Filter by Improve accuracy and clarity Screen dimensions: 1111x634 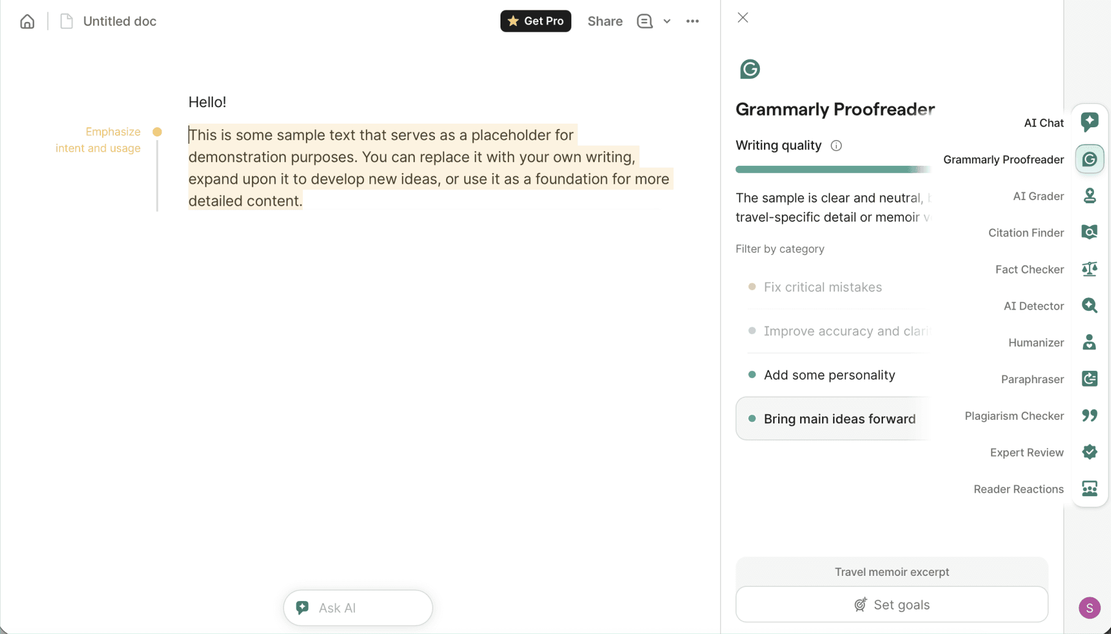pos(838,331)
